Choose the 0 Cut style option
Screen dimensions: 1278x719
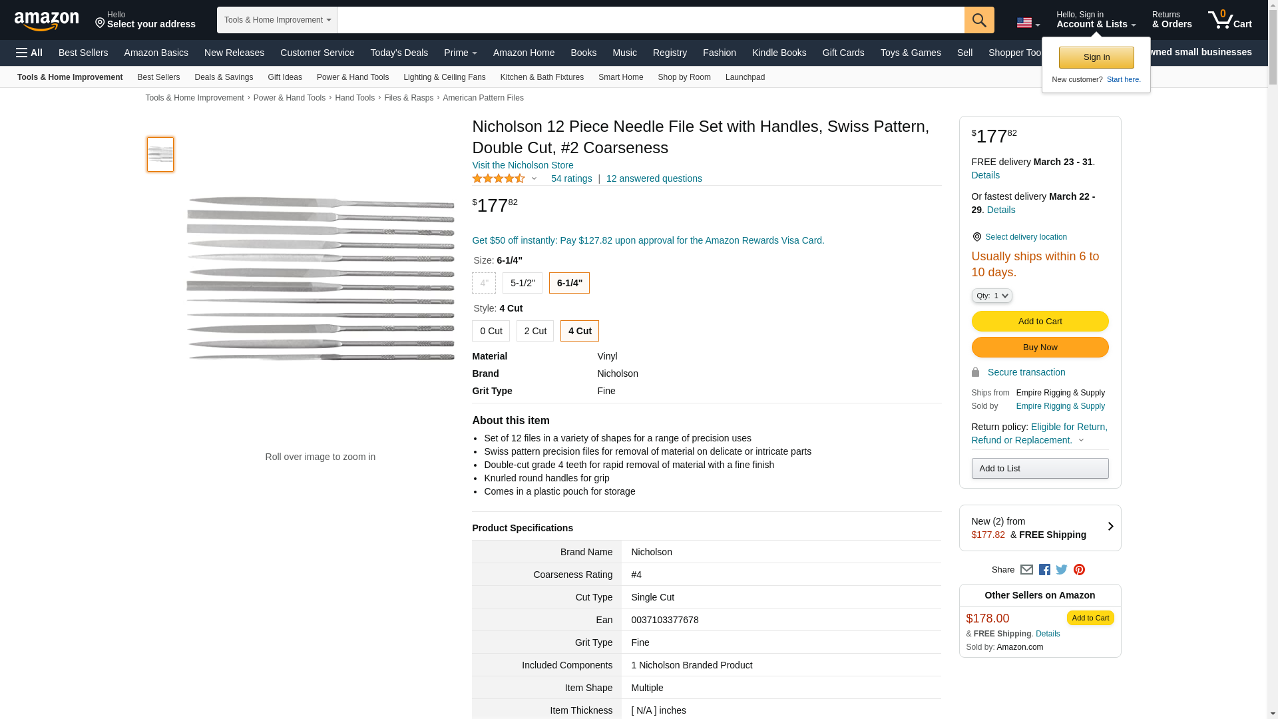491,331
